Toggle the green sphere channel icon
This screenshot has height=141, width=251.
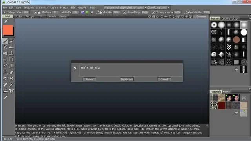click(87, 12)
